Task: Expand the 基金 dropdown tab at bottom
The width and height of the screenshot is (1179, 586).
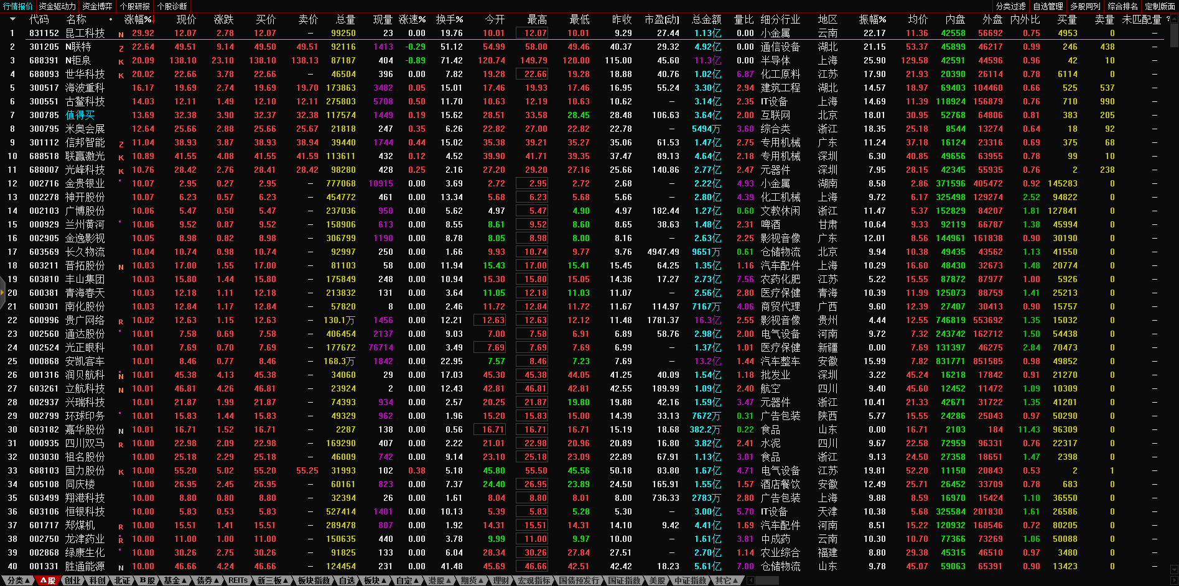Action: [x=175, y=580]
